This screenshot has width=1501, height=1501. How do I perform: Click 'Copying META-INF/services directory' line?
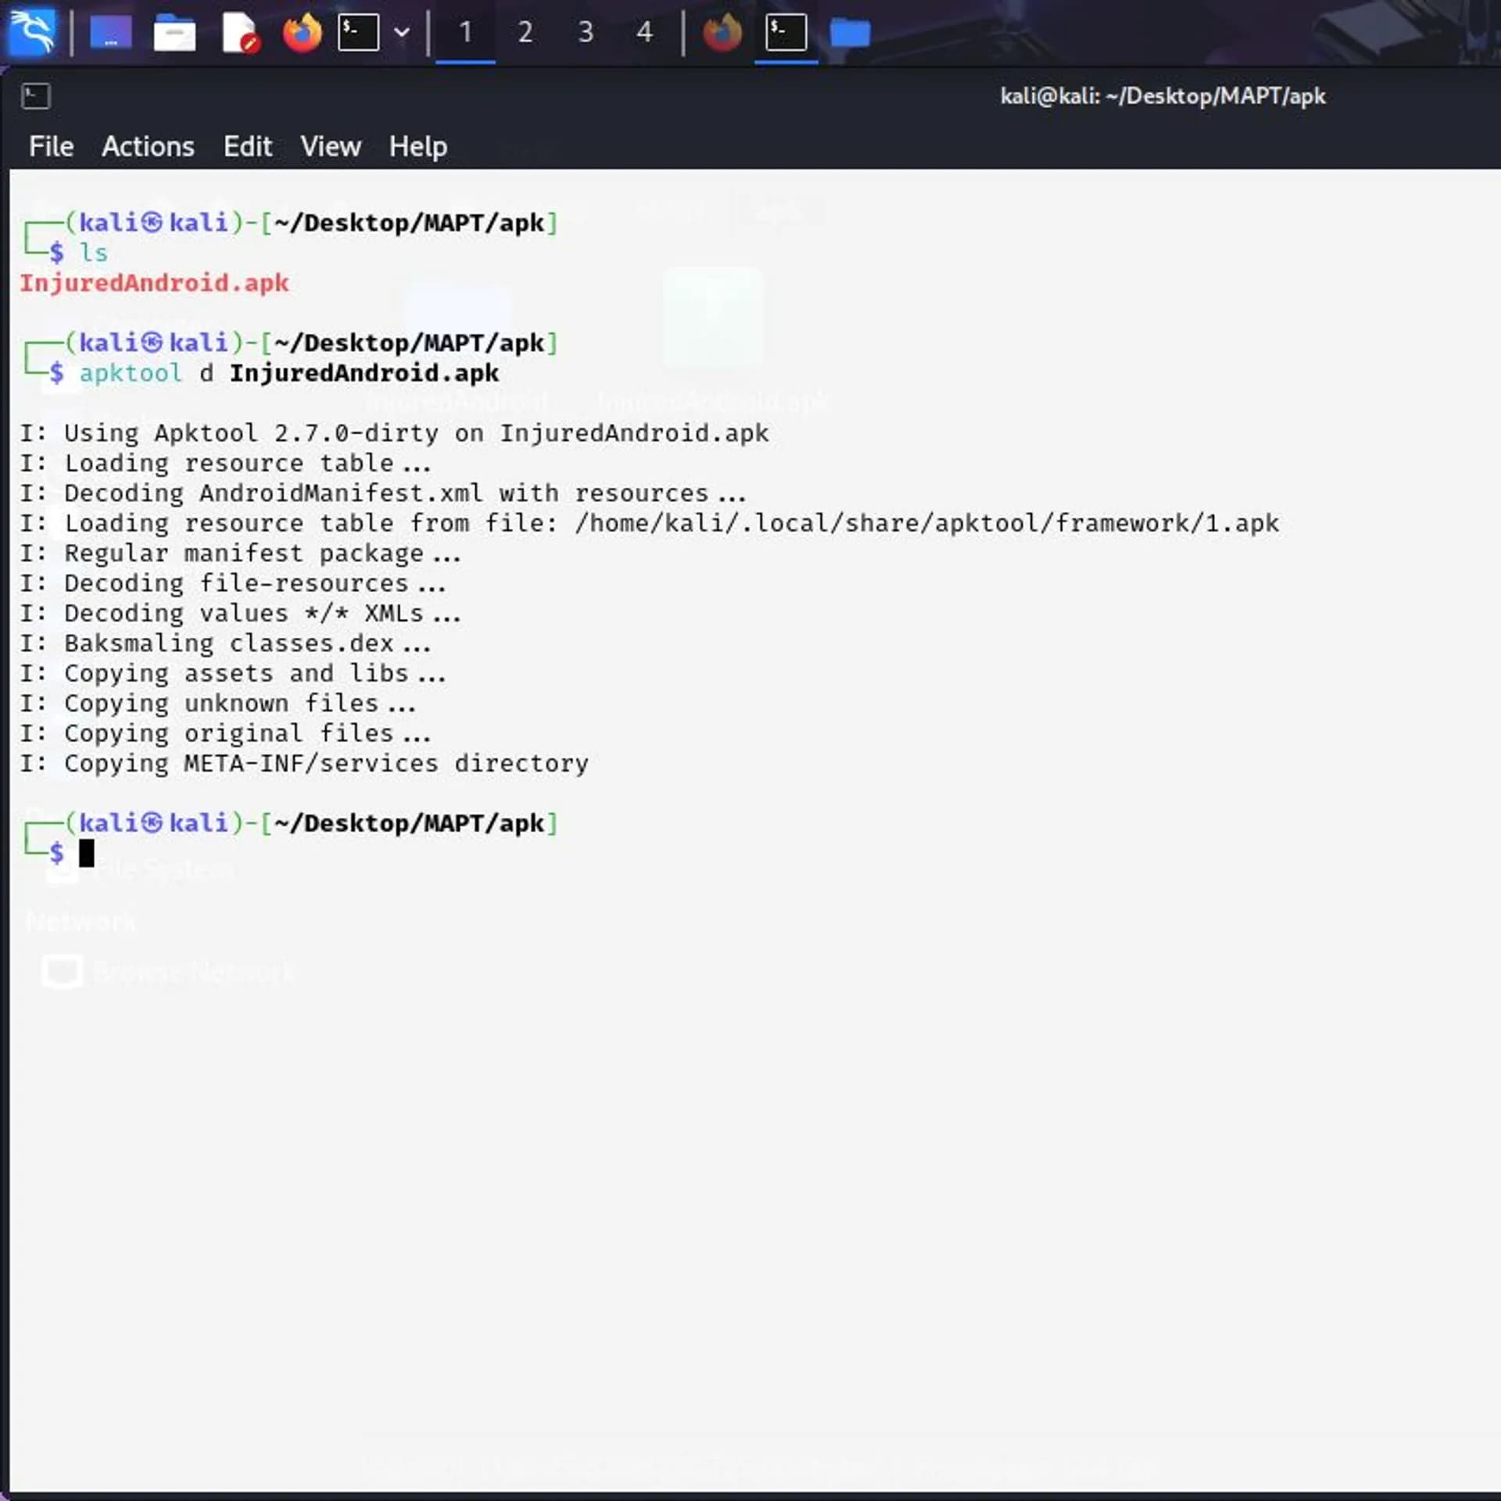[304, 763]
